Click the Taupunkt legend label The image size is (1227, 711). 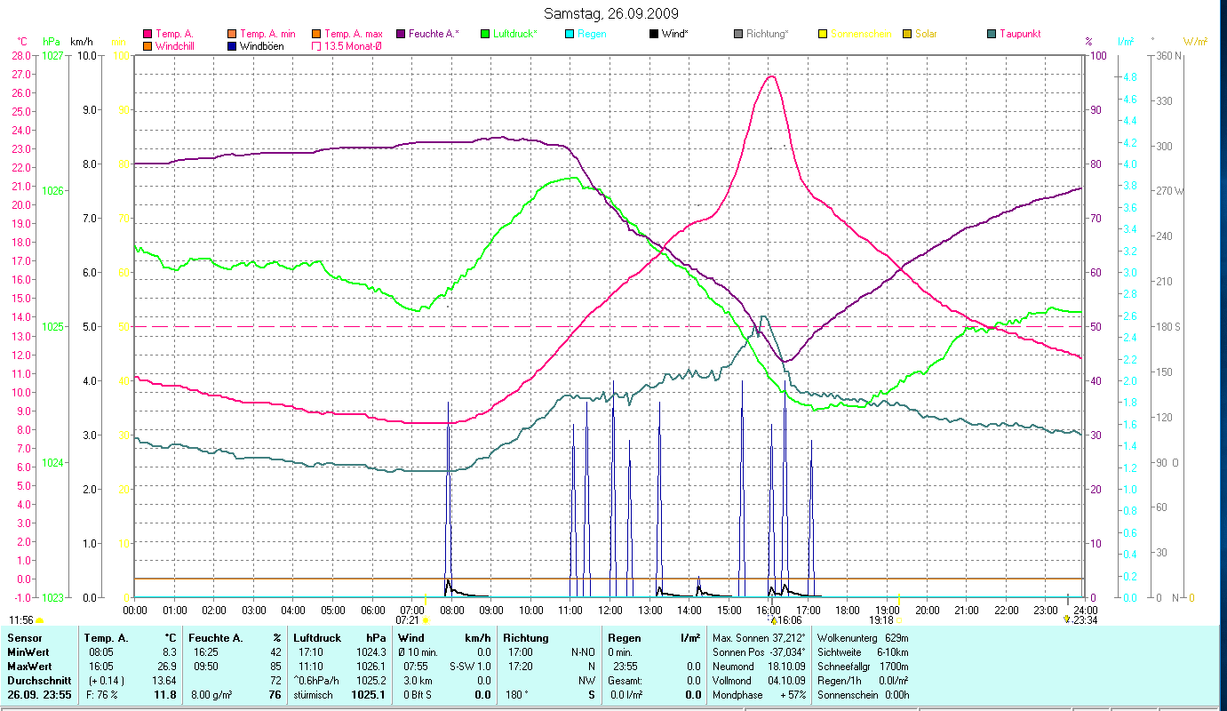tap(1020, 34)
